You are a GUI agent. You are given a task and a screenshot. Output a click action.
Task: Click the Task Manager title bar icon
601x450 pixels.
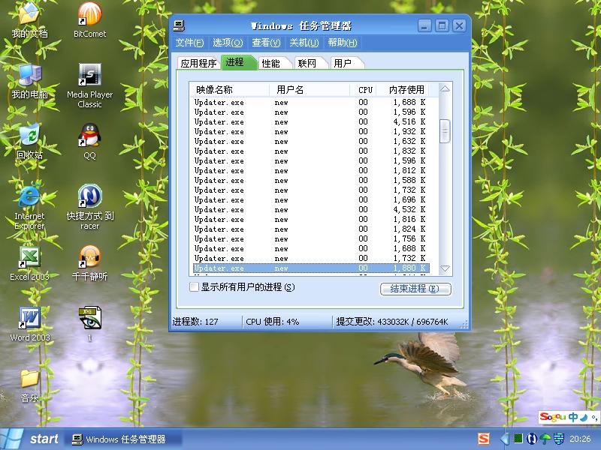[x=179, y=26]
